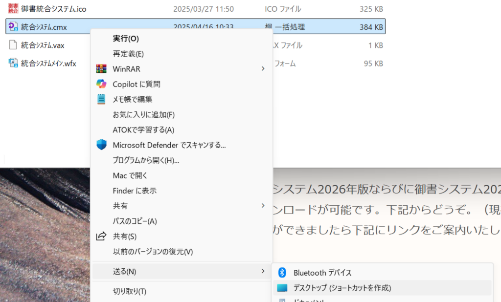Choose 実行(O) from the context menu
Screen dimensions: 501x302
click(x=126, y=39)
